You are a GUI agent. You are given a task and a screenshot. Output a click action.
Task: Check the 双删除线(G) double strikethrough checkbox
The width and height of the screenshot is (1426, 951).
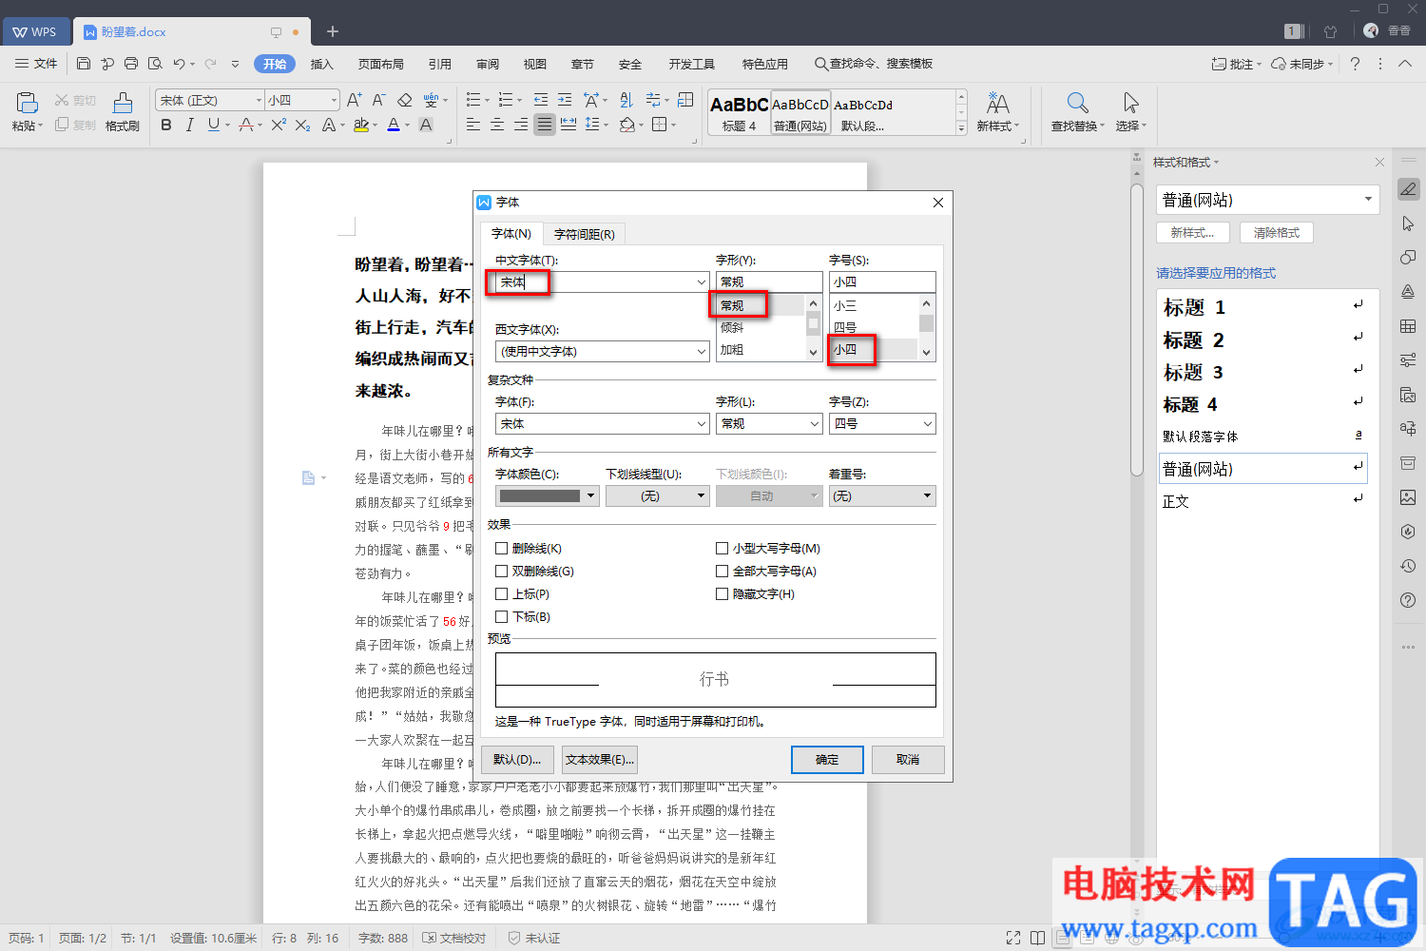[501, 571]
